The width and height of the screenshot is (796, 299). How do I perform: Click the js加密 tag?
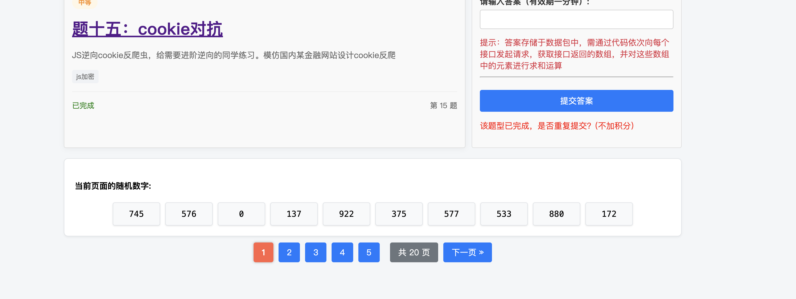(x=85, y=77)
